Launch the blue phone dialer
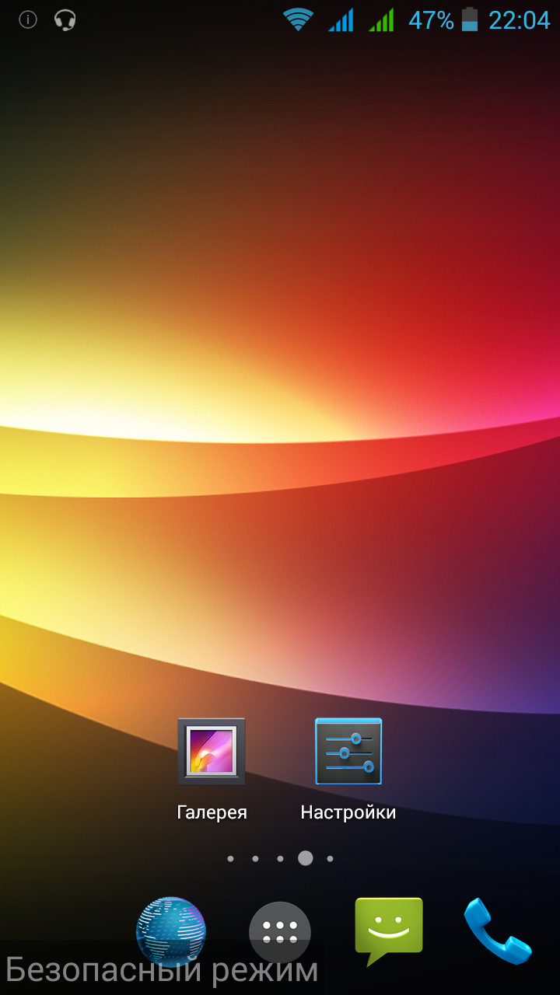The image size is (560, 995). (x=498, y=930)
